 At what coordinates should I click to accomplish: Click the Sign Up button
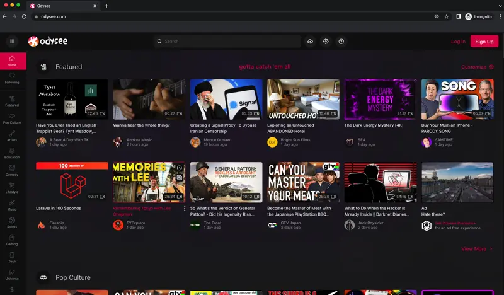484,42
